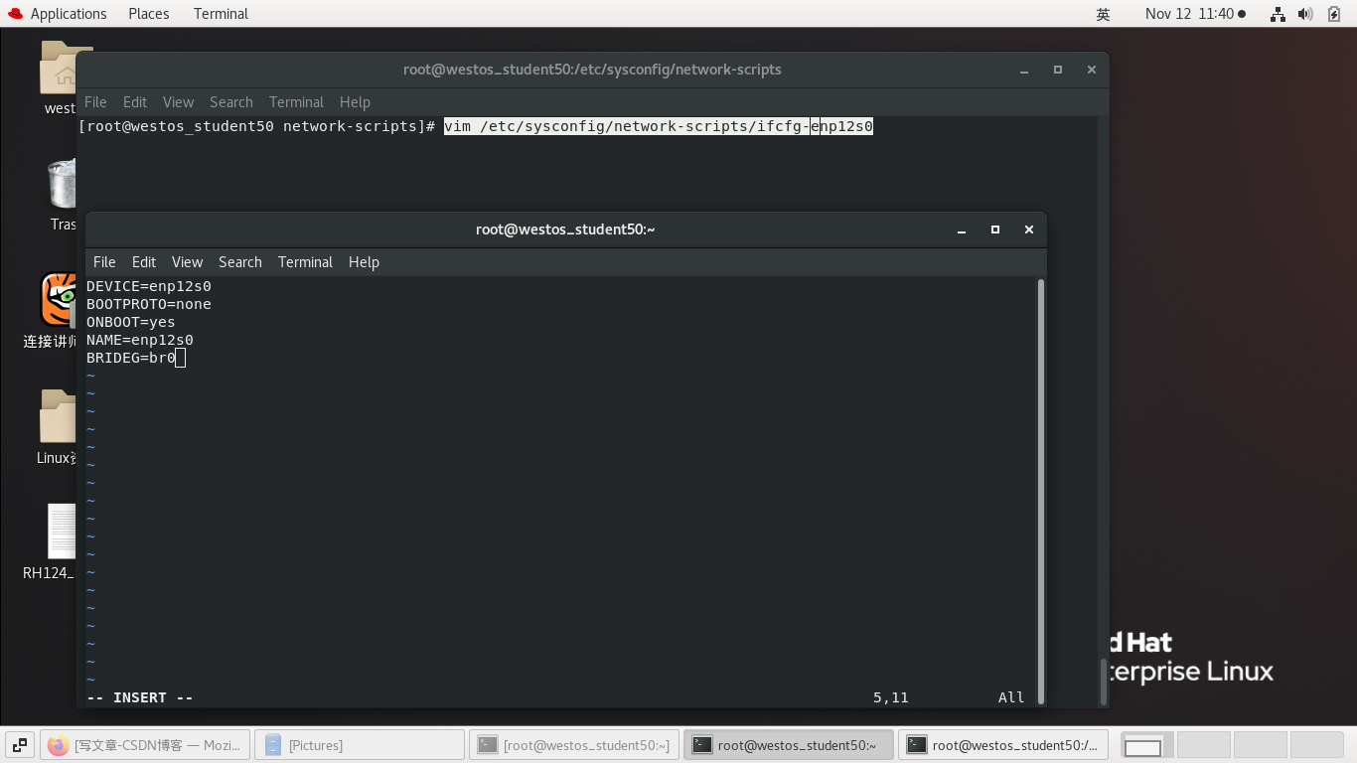1357x763 pixels.
Task: Mute audio via the speaker icon
Action: (x=1305, y=13)
